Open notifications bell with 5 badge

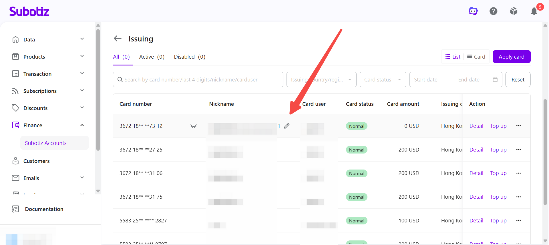534,11
